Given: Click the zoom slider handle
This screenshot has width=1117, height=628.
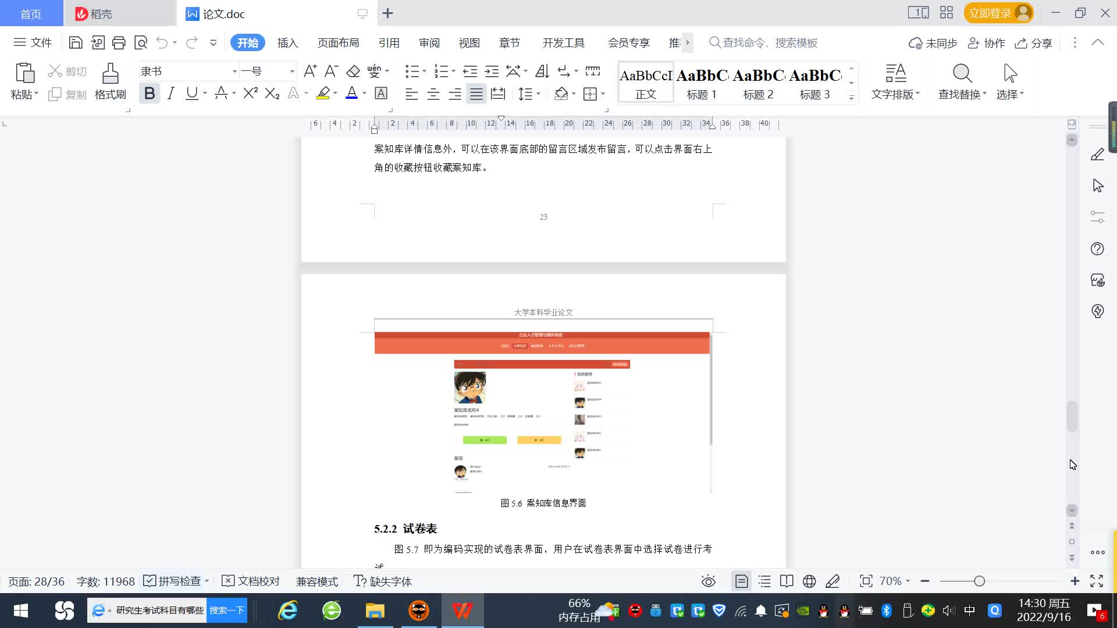Looking at the screenshot, I should click(x=979, y=581).
